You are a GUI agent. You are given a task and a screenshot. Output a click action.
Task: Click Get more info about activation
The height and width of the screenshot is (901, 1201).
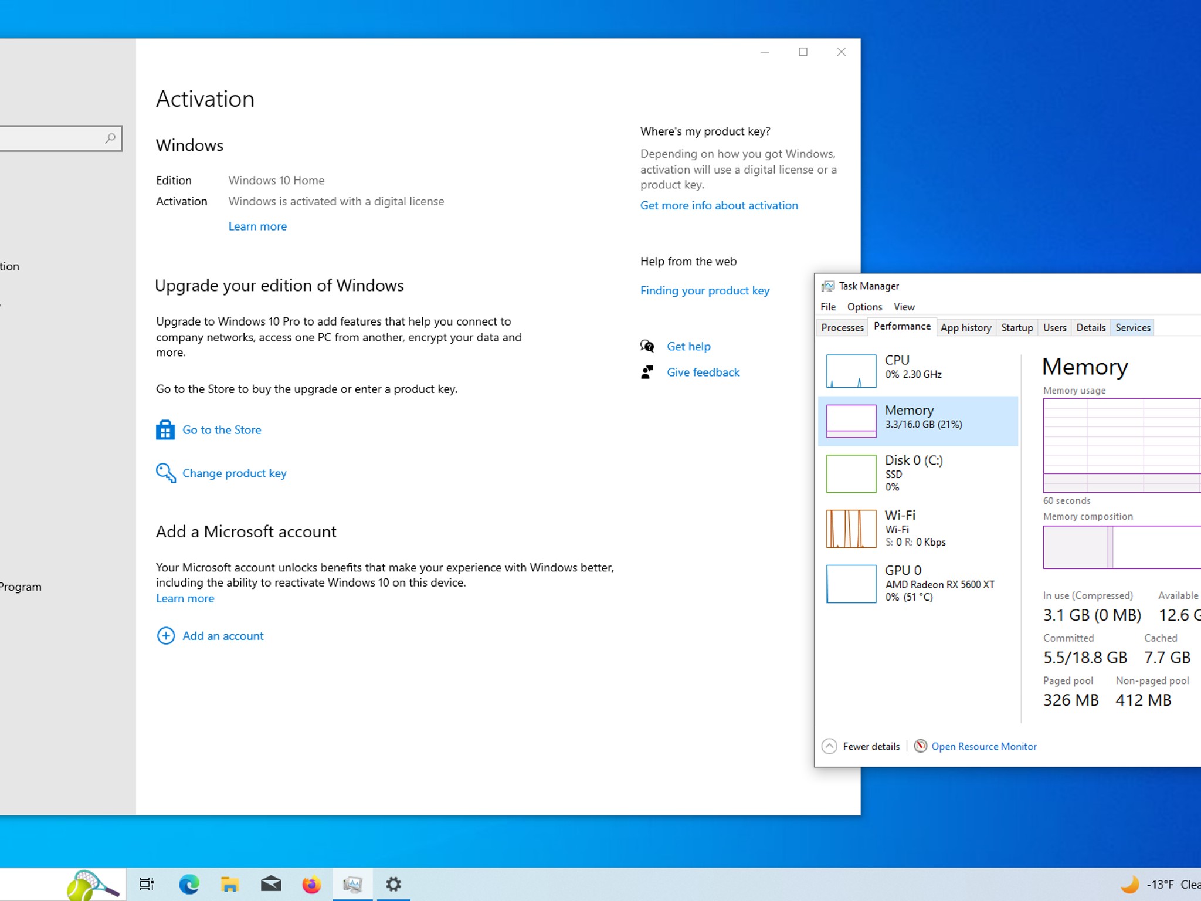point(719,205)
